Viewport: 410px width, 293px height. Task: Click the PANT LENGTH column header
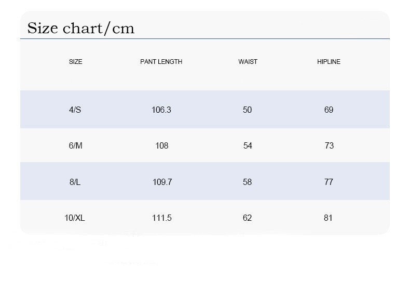coord(161,62)
